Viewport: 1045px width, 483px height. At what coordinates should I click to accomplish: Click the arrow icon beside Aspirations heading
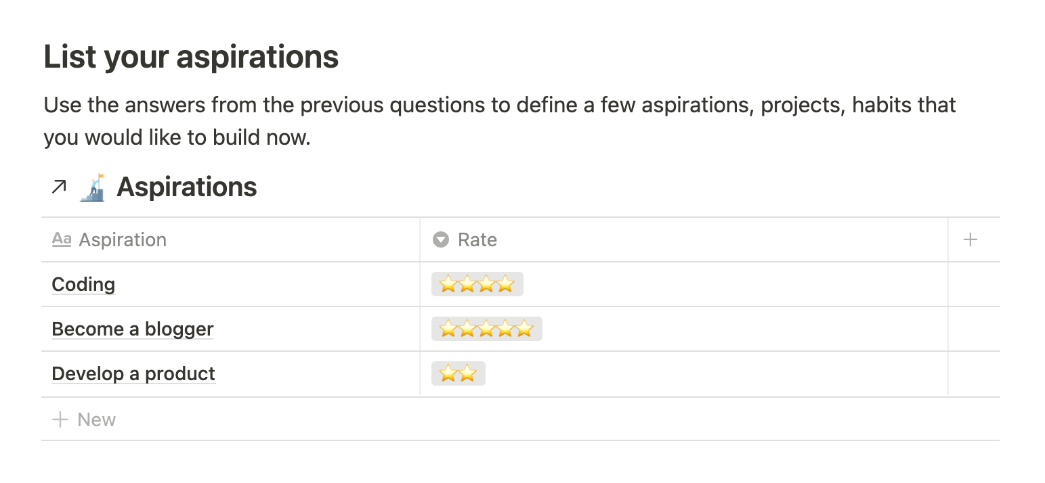tap(59, 187)
